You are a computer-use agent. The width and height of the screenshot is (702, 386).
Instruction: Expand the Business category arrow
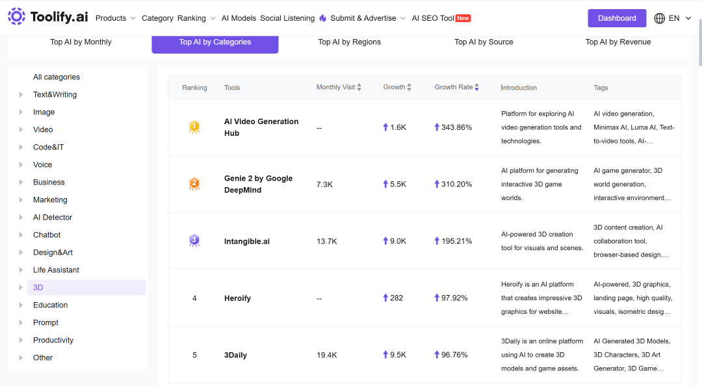click(x=21, y=182)
